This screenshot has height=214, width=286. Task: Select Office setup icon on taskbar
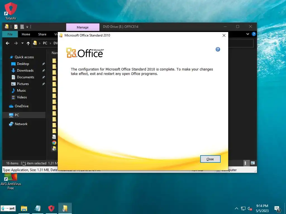tap(65, 208)
